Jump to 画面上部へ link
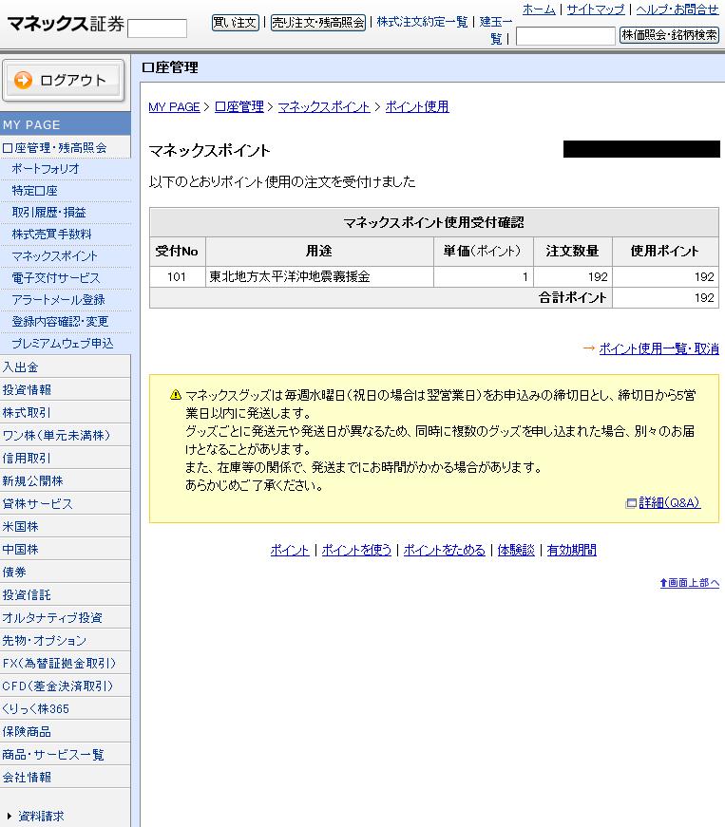 [689, 582]
